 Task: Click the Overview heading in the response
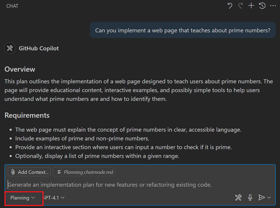tap(20, 69)
